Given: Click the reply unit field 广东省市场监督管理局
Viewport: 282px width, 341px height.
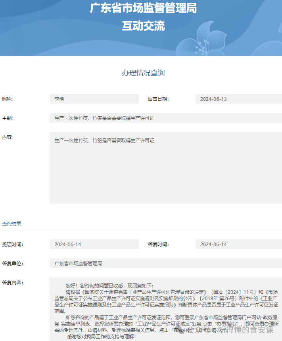Looking at the screenshot, I should pos(165,263).
